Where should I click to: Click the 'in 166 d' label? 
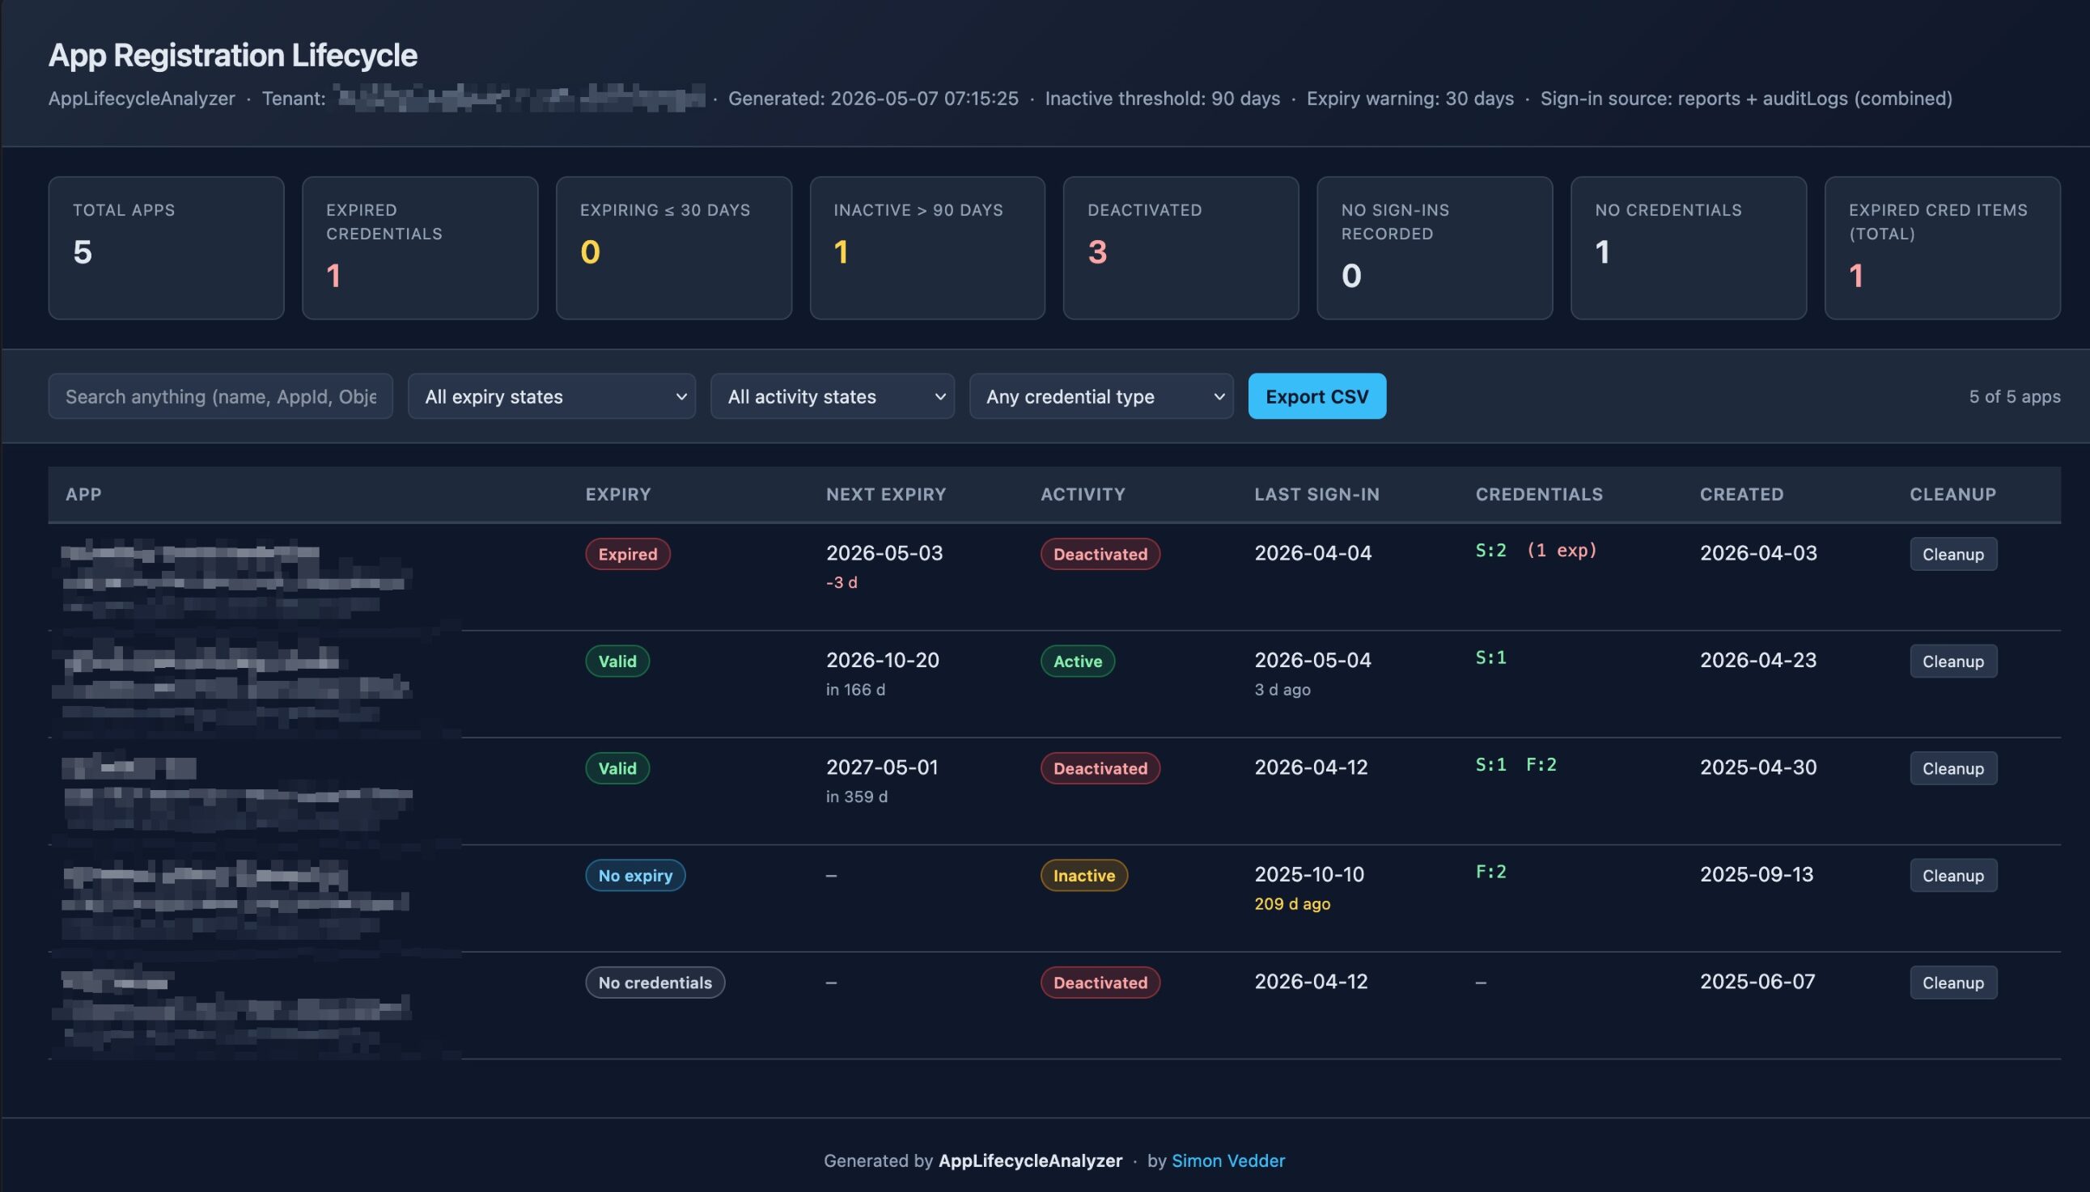point(855,690)
